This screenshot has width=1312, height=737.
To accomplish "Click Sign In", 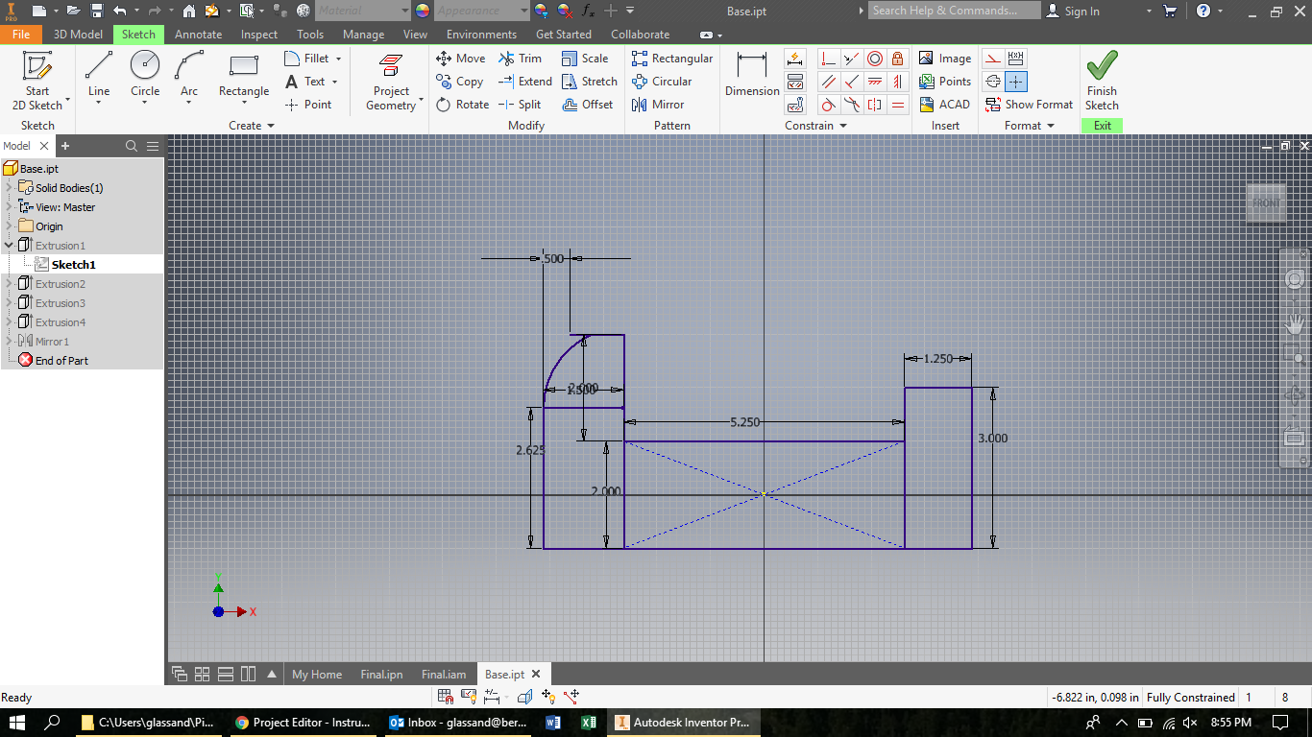I will click(1073, 11).
